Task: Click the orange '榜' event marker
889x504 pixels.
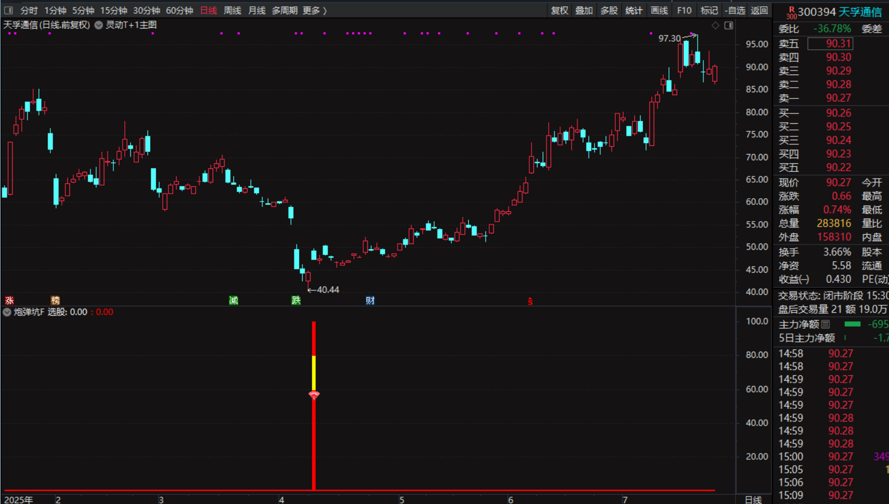Action: point(55,300)
